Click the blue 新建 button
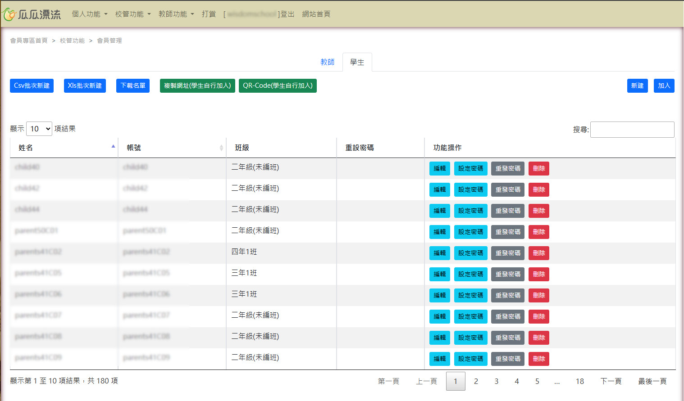The width and height of the screenshot is (684, 401). pyautogui.click(x=637, y=86)
